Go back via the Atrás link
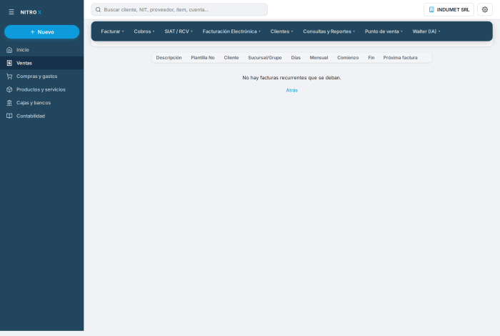Image resolution: width=500 pixels, height=336 pixels. 291,90
